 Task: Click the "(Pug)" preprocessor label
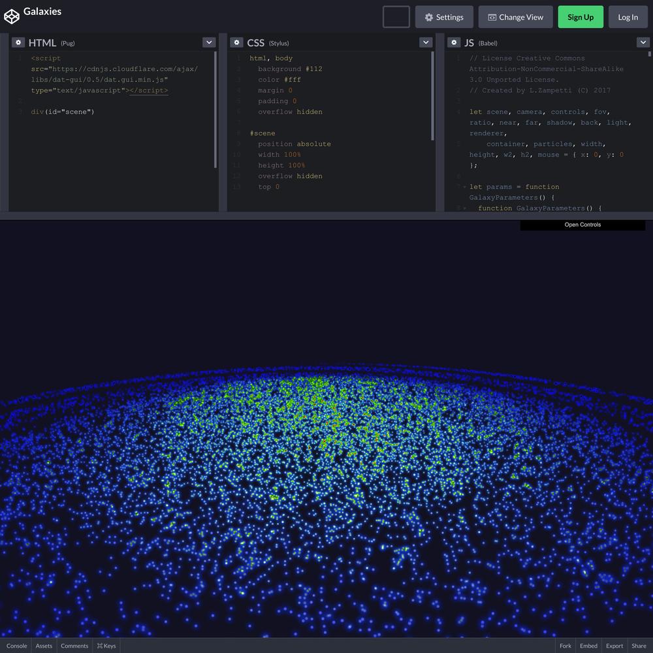68,43
